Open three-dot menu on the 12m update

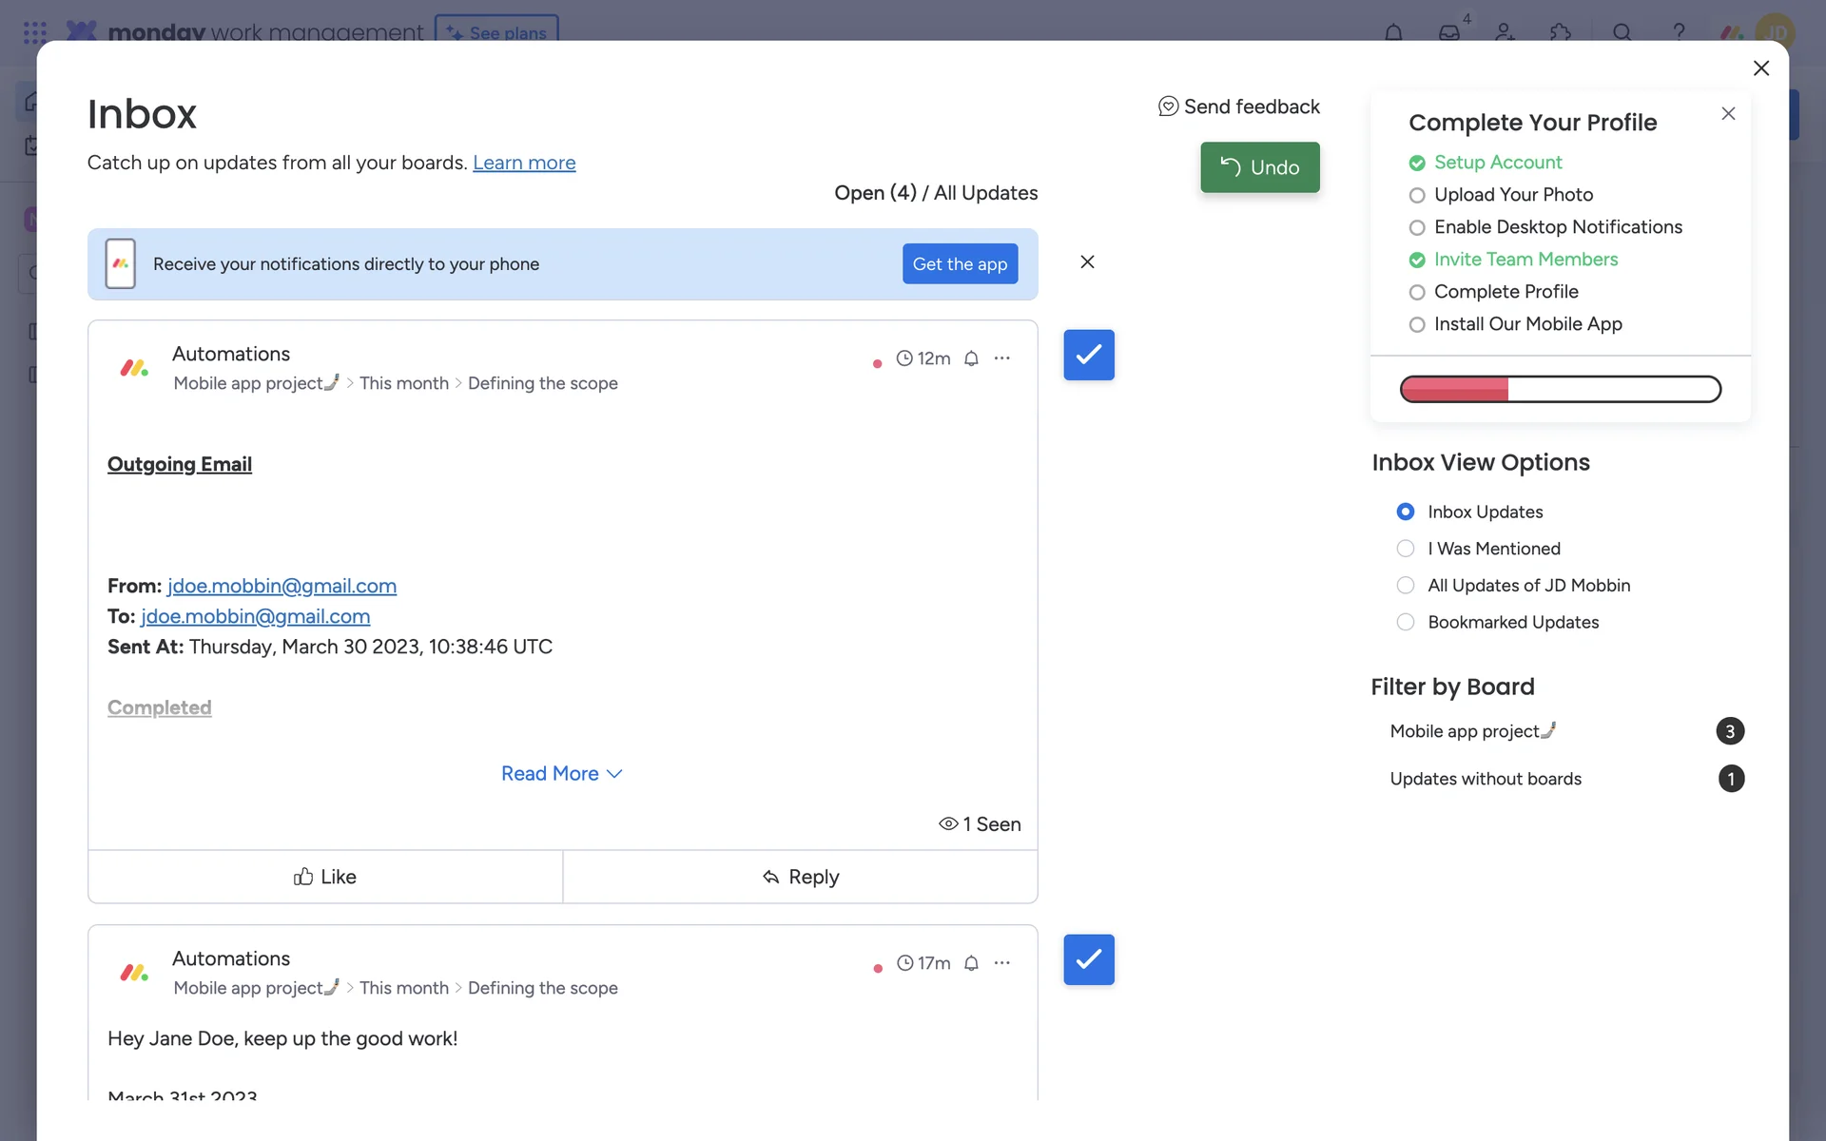point(1002,358)
